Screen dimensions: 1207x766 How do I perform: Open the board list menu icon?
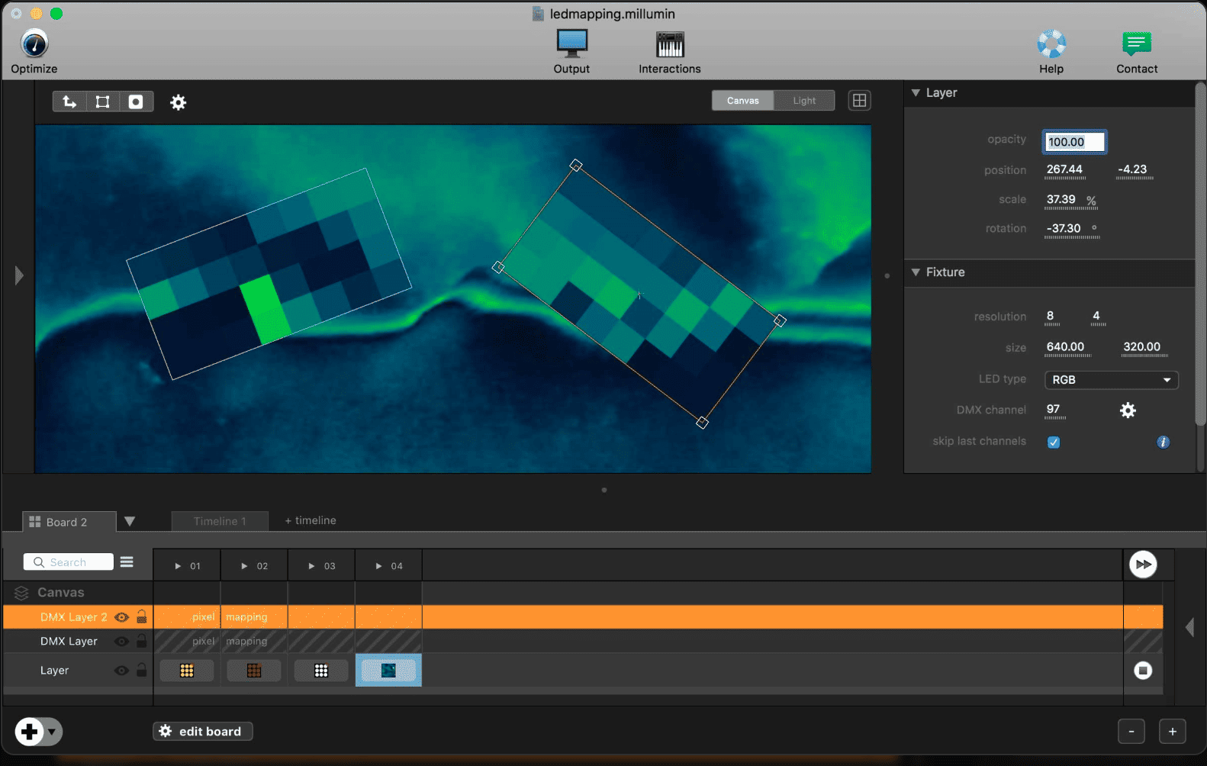127,562
